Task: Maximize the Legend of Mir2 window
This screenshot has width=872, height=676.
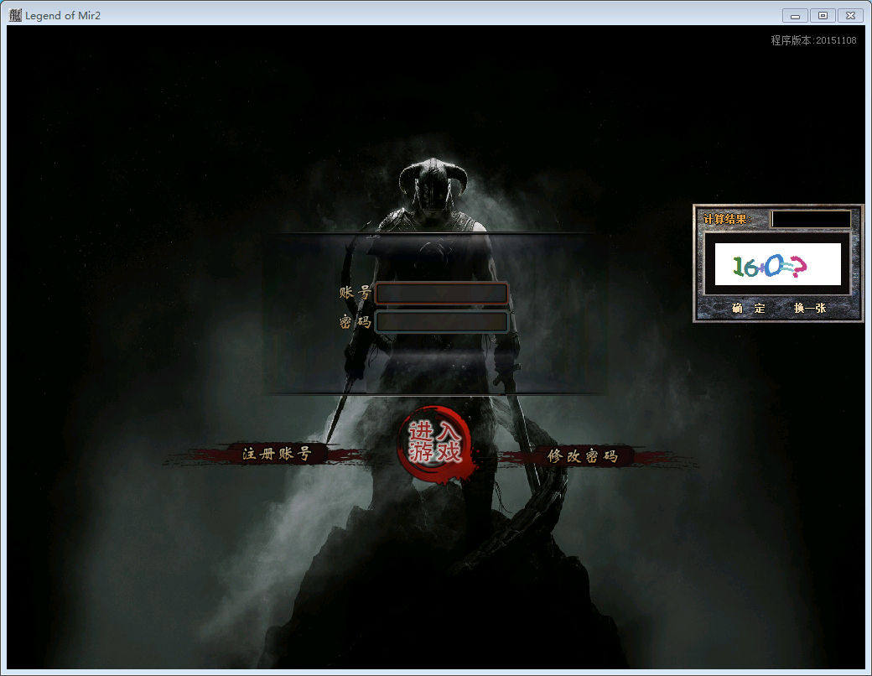Action: (x=823, y=16)
